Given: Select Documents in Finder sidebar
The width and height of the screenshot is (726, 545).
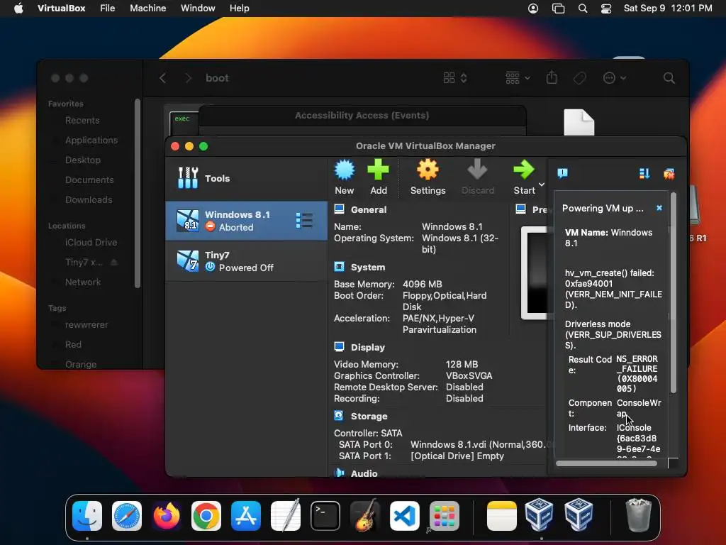Looking at the screenshot, I should click(x=91, y=180).
